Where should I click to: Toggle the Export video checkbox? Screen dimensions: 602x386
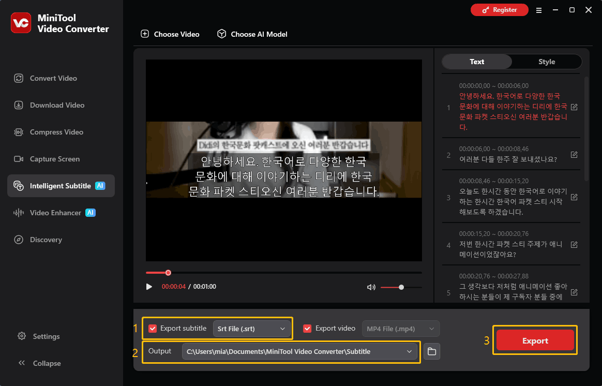pyautogui.click(x=307, y=329)
